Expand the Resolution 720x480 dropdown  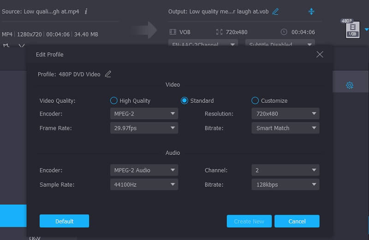pyautogui.click(x=286, y=114)
